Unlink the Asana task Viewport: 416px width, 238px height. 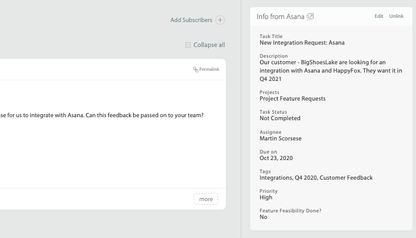click(x=396, y=16)
